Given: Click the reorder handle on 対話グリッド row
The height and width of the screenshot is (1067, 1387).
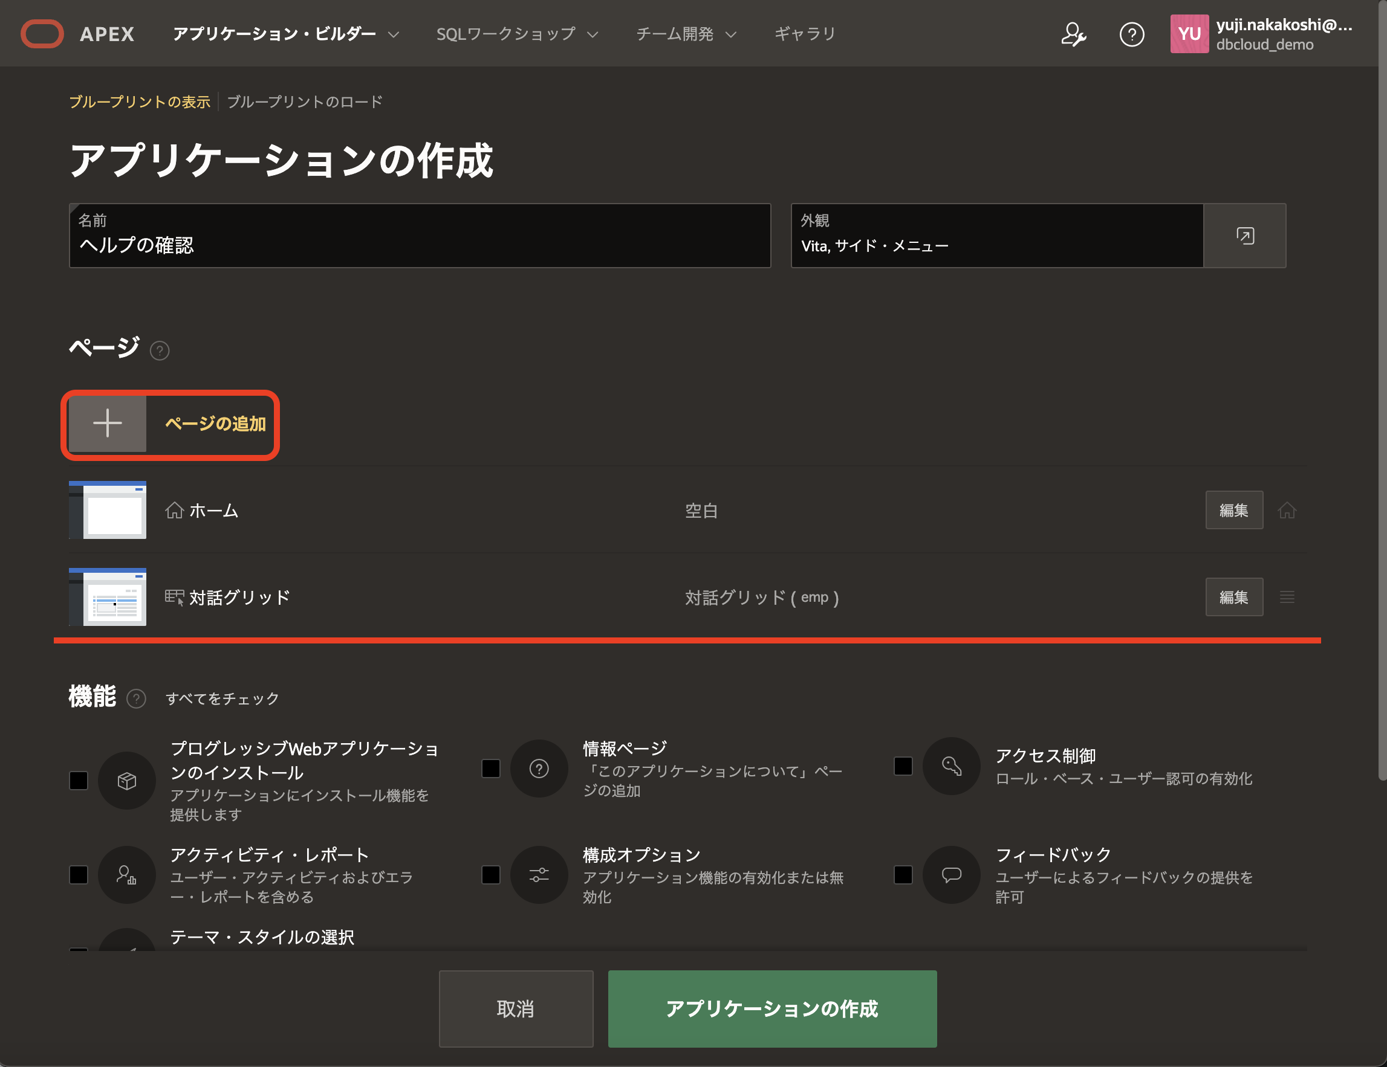Looking at the screenshot, I should click(x=1287, y=598).
